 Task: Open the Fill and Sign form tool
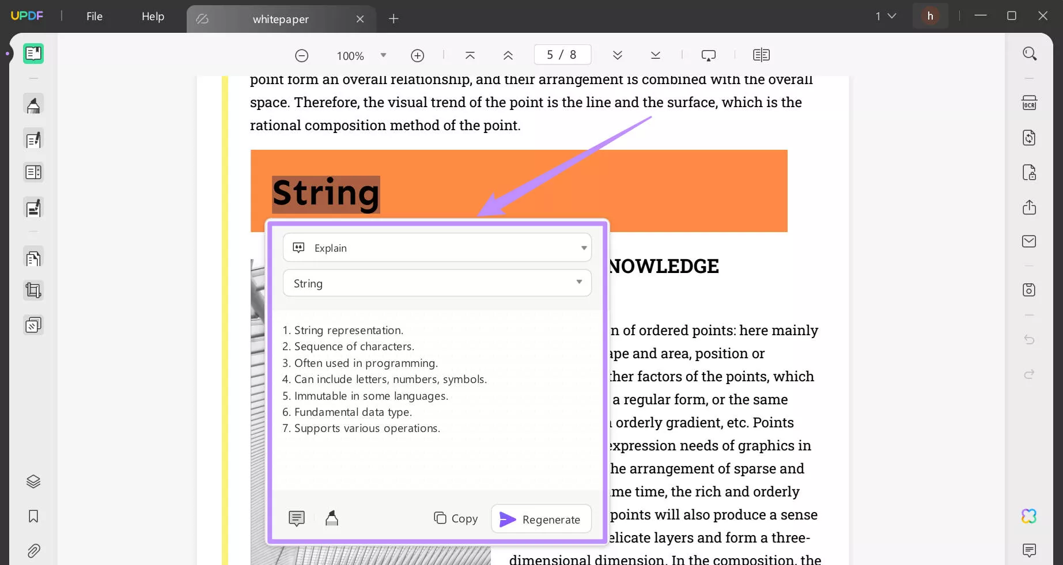tap(33, 208)
